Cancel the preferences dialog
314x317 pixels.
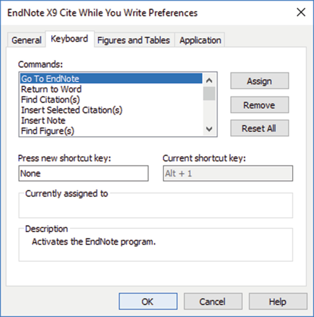tap(213, 301)
